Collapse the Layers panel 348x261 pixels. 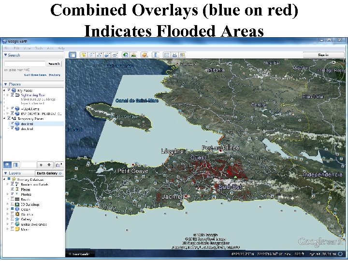pyautogui.click(x=5, y=173)
